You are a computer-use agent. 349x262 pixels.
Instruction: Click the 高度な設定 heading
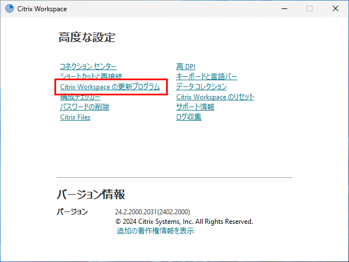[86, 38]
